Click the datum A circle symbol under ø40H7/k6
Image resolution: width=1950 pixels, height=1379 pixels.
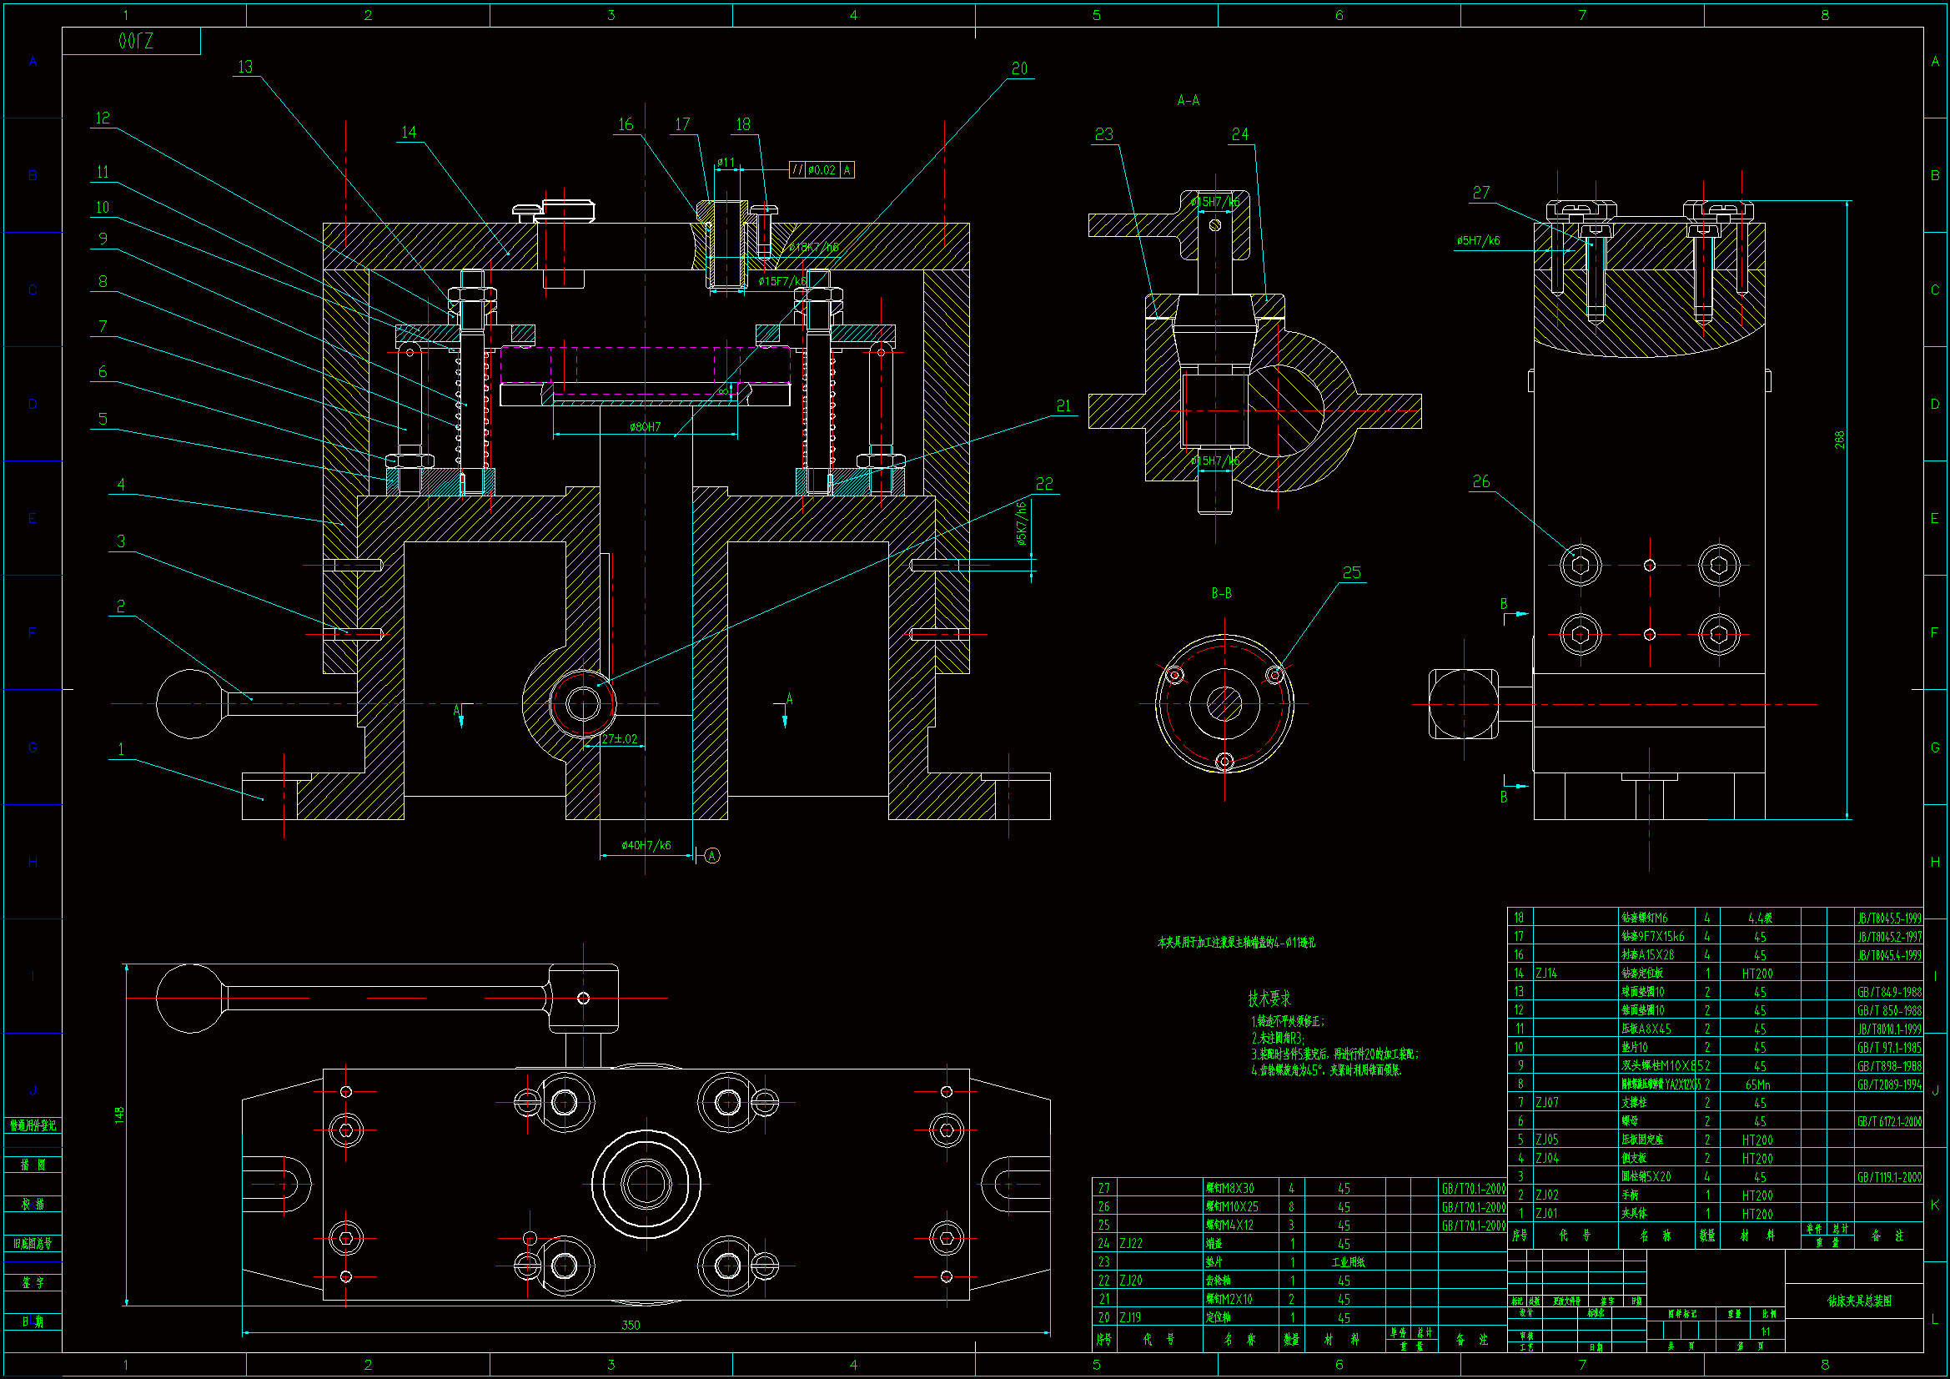coord(711,856)
